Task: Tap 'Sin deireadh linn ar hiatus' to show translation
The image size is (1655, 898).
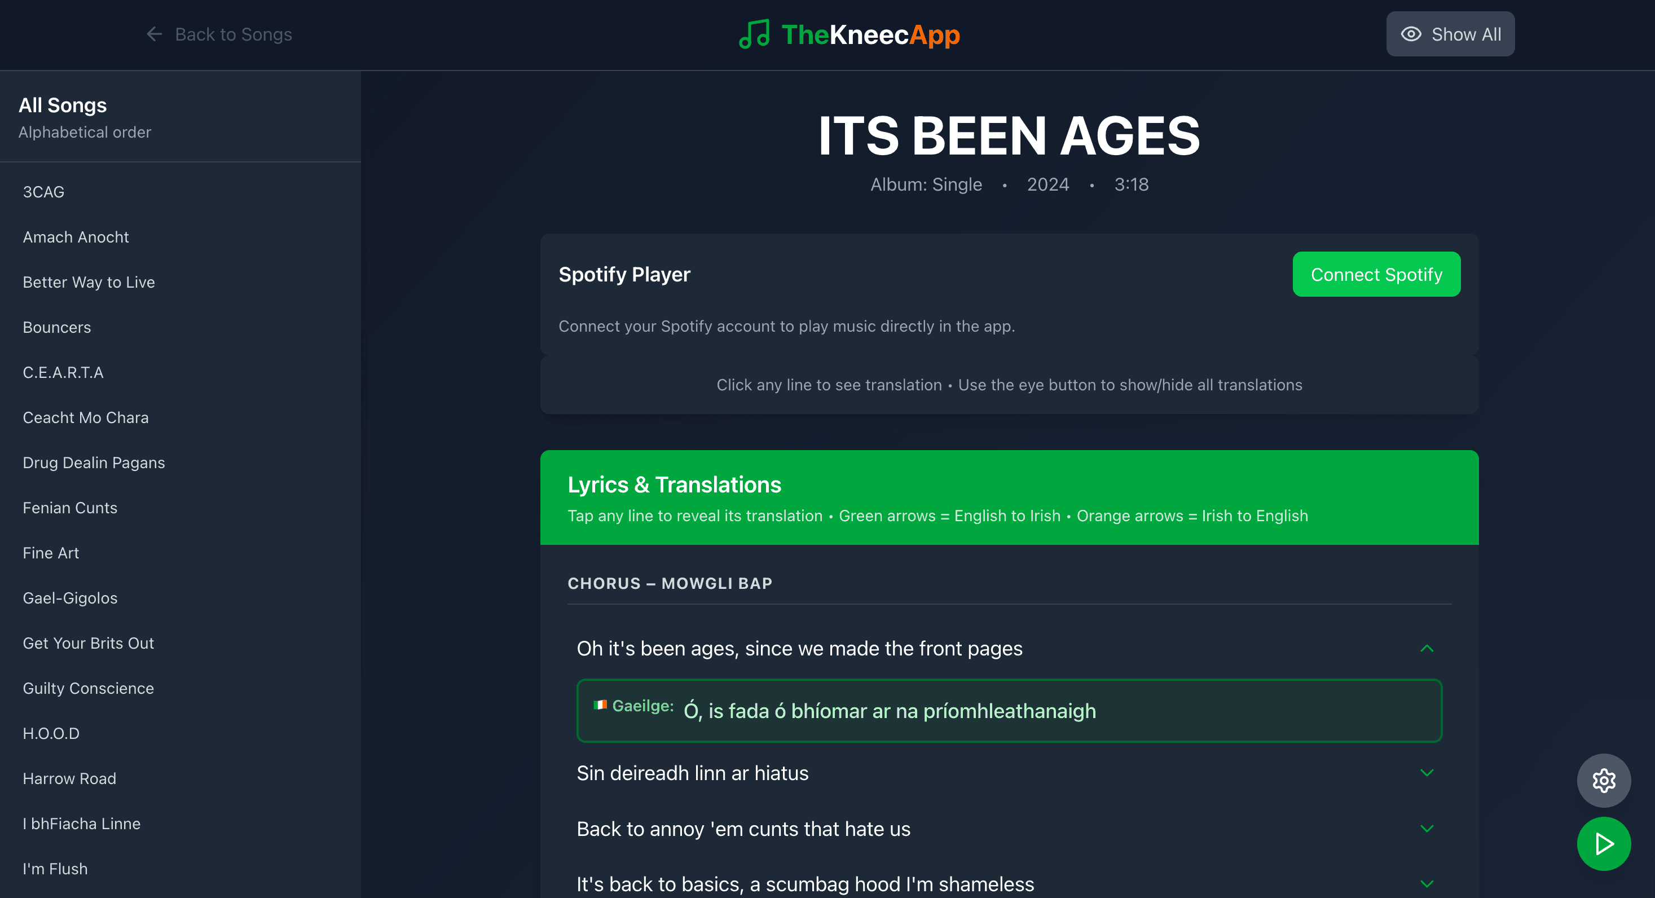Action: (x=692, y=773)
